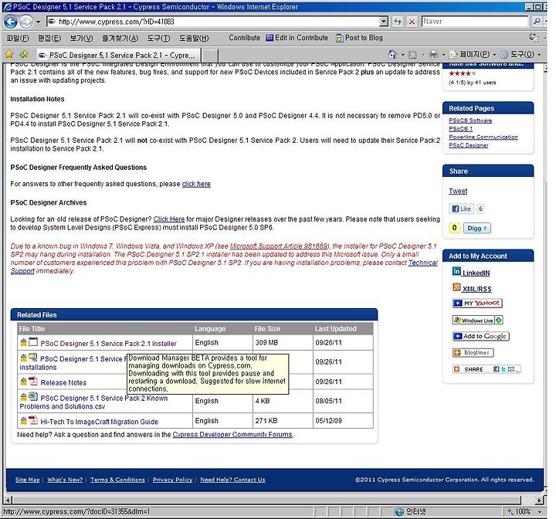Click the address bar URL field
Image resolution: width=556 pixels, height=519 pixels.
point(213,22)
